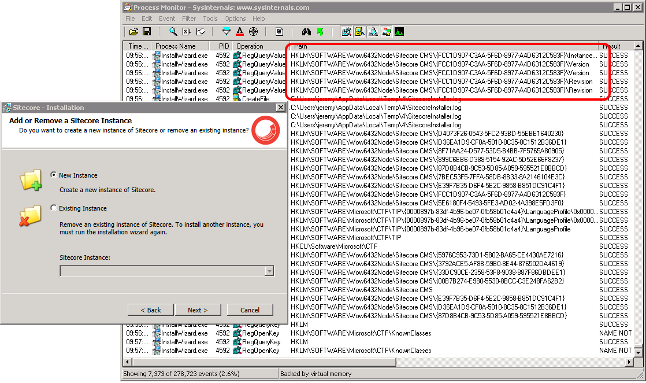The width and height of the screenshot is (646, 383).
Task: Click the PID column header
Action: click(x=221, y=46)
